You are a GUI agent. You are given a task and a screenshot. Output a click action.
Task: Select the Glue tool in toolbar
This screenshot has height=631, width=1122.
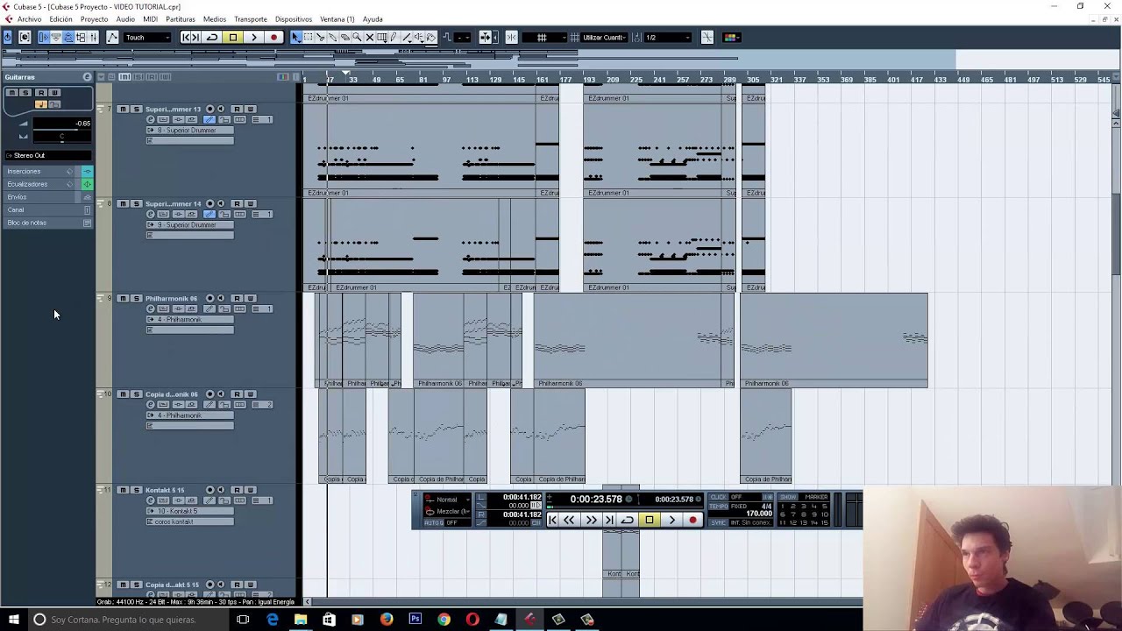pos(332,37)
